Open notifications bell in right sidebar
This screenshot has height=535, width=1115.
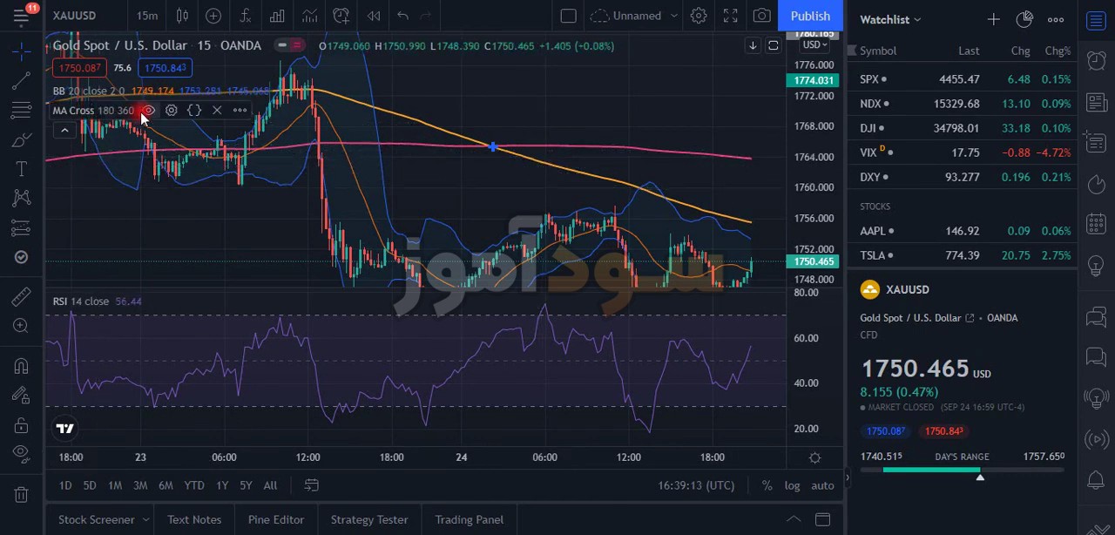click(x=1097, y=480)
